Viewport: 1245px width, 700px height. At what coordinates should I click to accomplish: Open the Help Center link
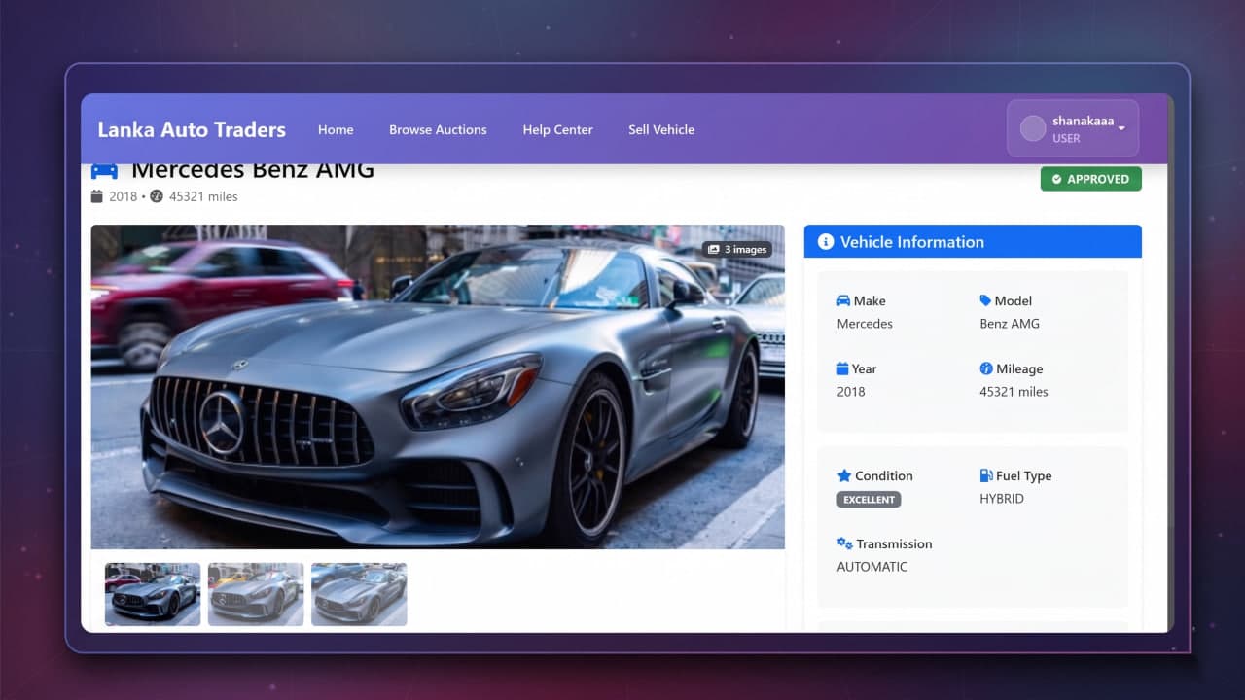point(557,129)
